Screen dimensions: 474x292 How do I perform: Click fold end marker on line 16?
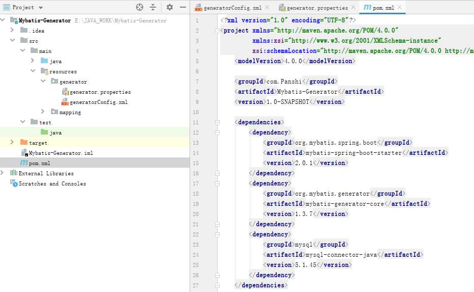pos(217,173)
